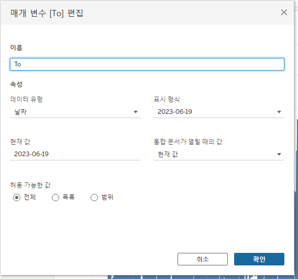
Task: Select the 범위 radio button
Action: click(x=94, y=197)
